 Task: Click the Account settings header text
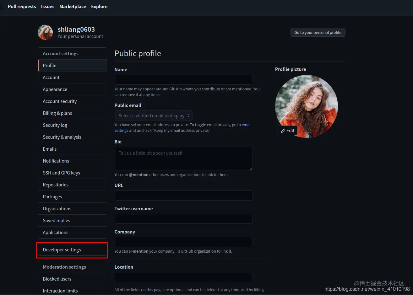61,54
